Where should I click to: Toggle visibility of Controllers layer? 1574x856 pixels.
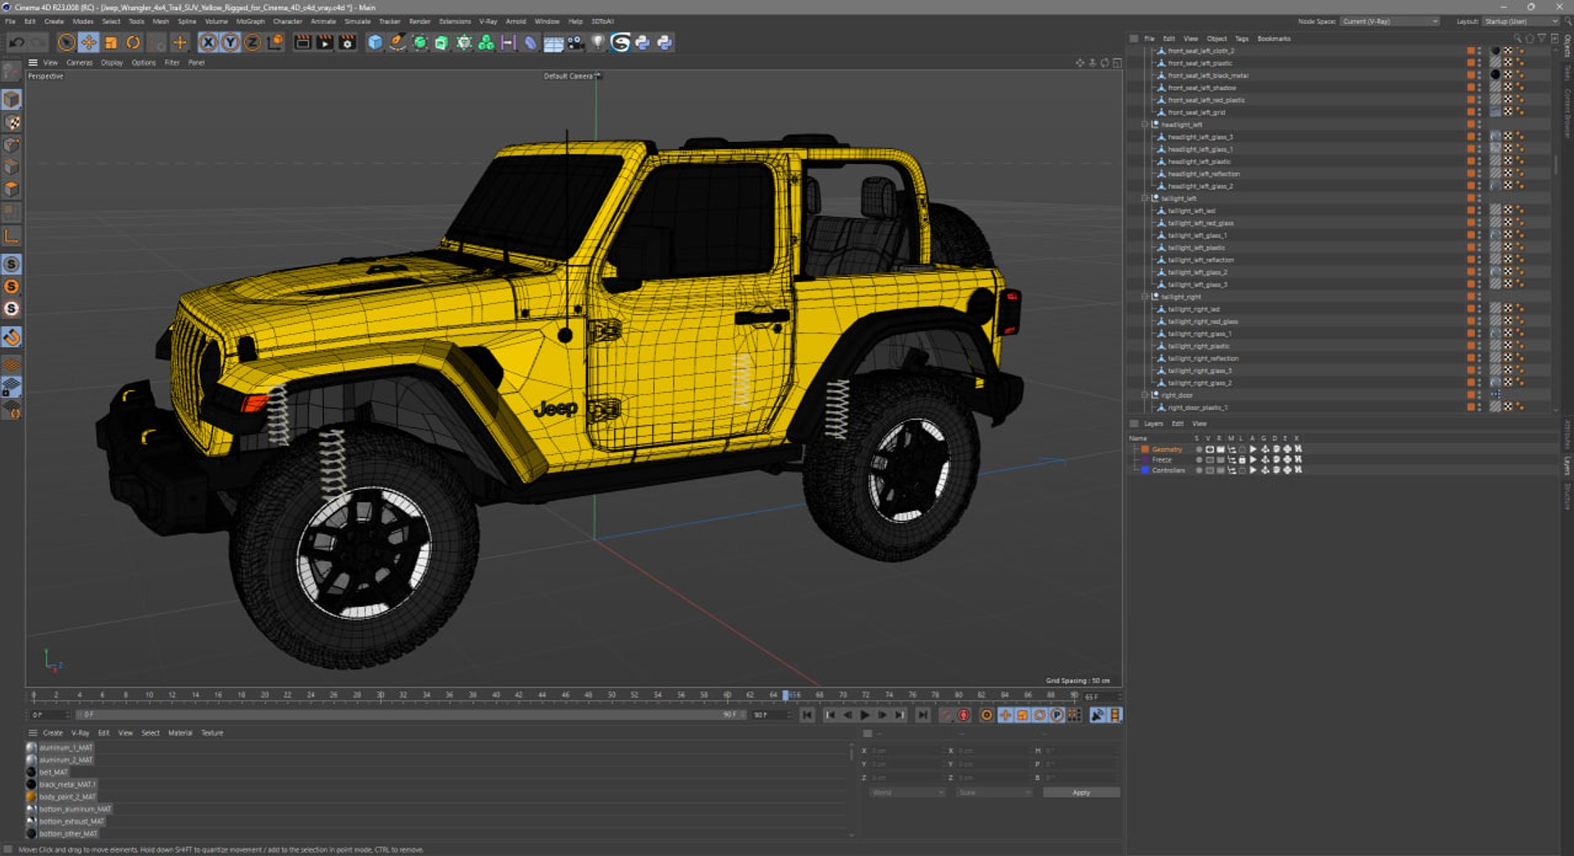point(1209,471)
